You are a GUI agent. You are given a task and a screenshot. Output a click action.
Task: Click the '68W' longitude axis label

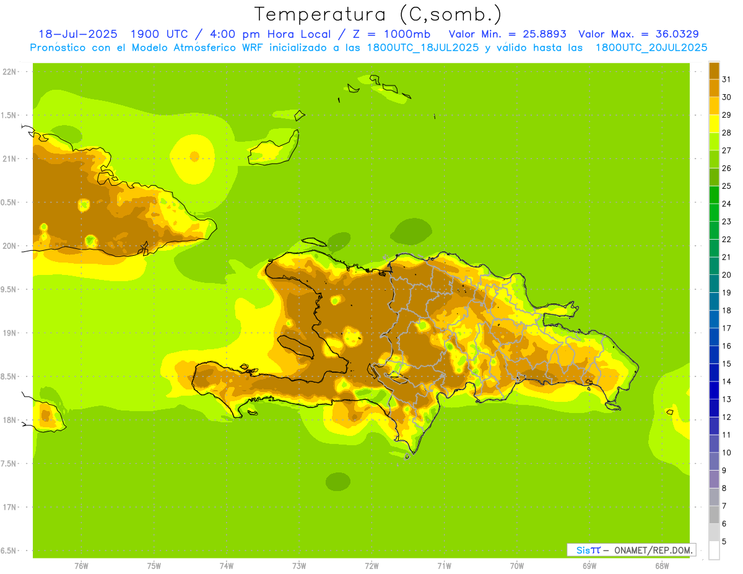[x=662, y=566]
